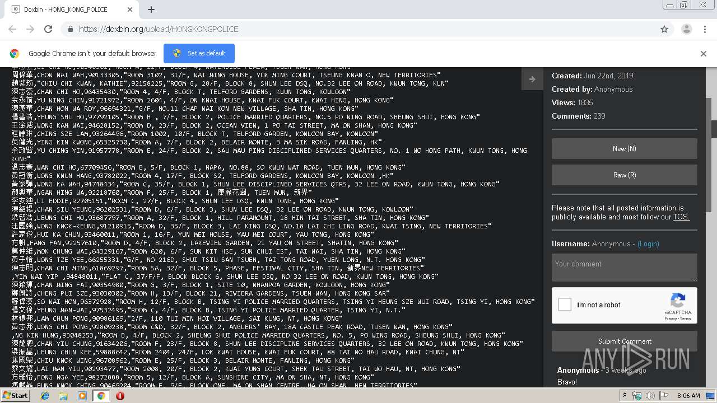Click the Chrome logo in the infobar
Screen dimensions: 717x403
15,54
